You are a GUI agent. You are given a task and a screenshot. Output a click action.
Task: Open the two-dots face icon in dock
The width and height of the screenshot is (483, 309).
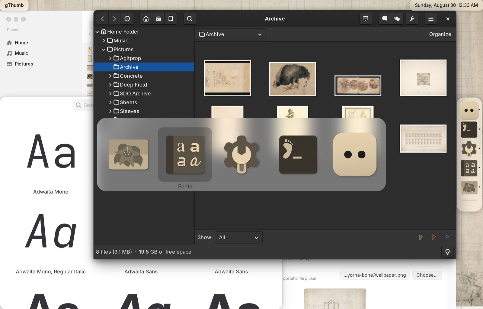469,110
